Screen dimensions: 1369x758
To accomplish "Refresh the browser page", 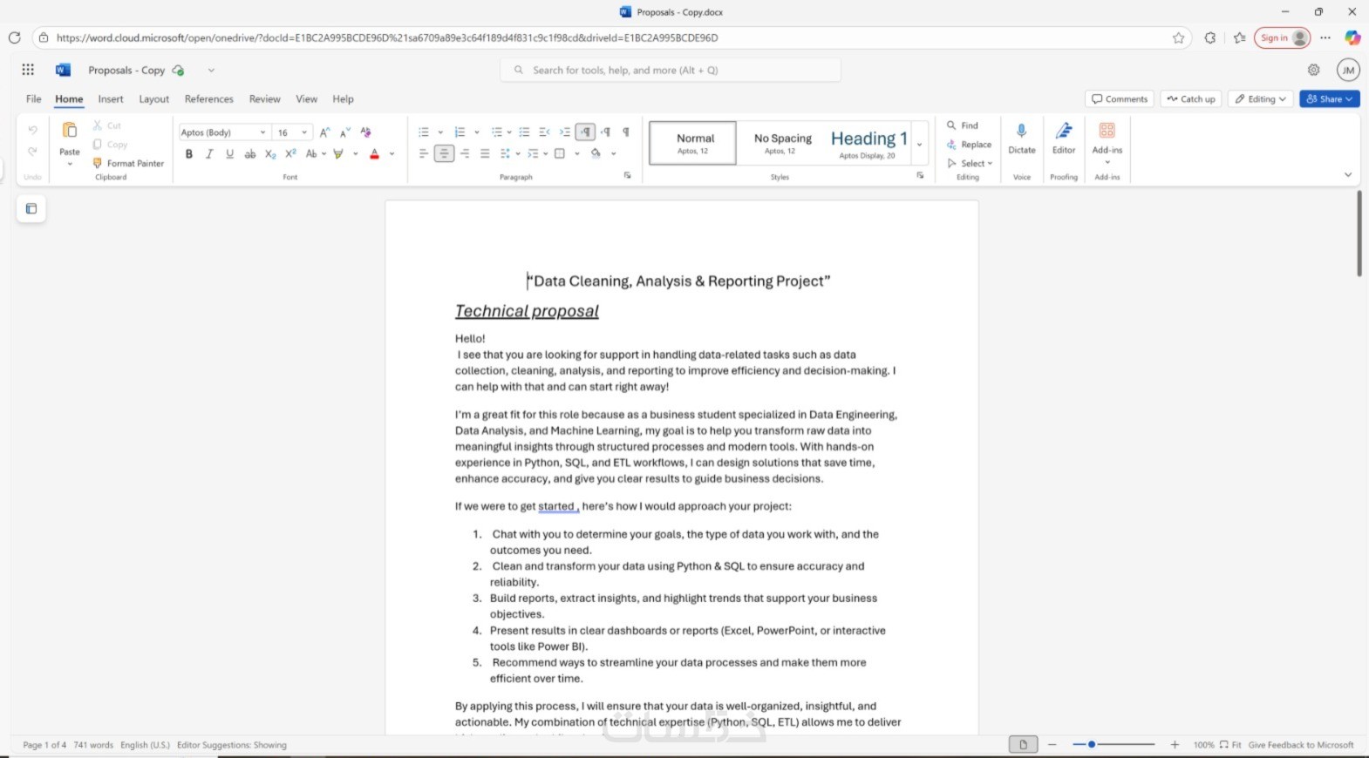I will [x=14, y=37].
